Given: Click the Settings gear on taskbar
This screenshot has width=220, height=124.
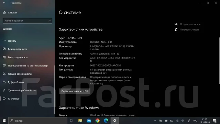Looking at the screenshot, I should pos(114,121).
